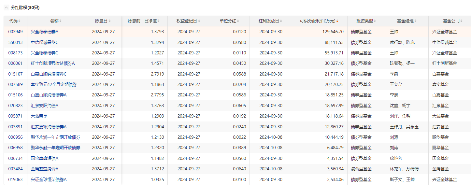Image resolution: width=471 pixels, height=185 pixels.
Task: Open the 红土创新增强收益债券A fund link
Action: (x=53, y=63)
